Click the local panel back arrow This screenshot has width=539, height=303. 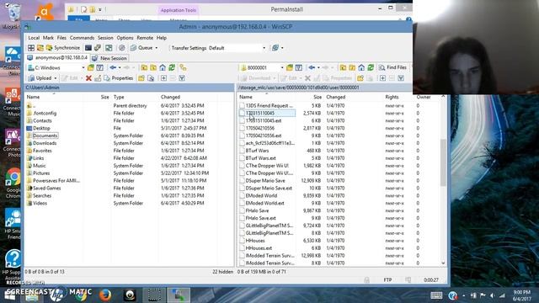click(113, 67)
